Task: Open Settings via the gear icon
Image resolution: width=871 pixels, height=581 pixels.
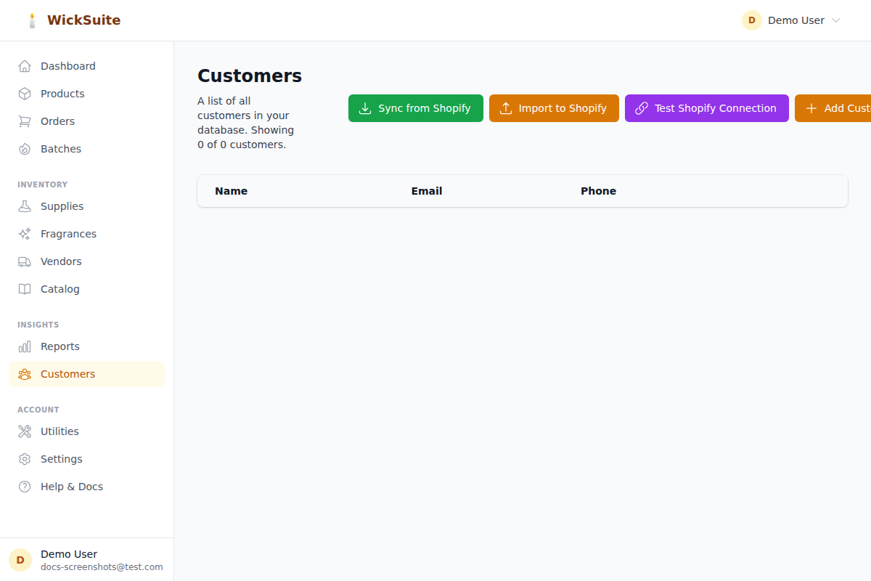Action: pyautogui.click(x=24, y=458)
